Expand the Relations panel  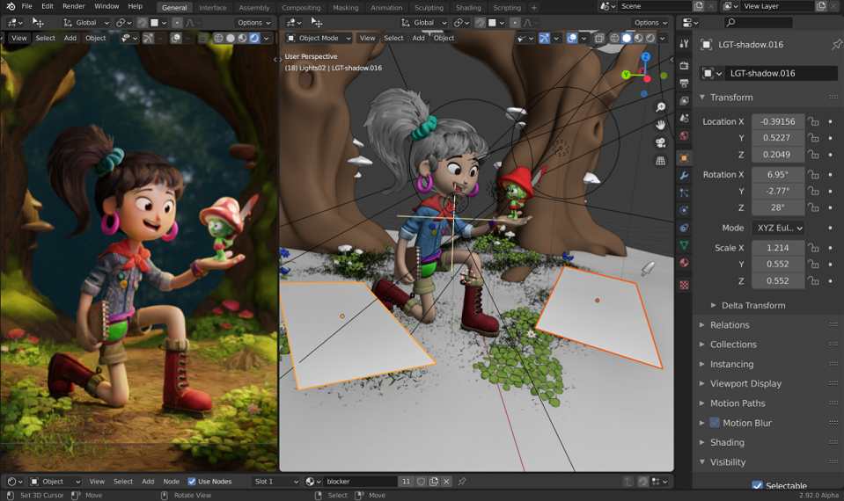(702, 324)
